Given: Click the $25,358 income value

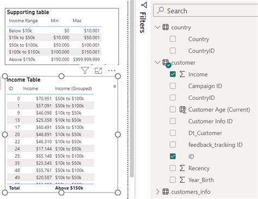Looking at the screenshot, I should [44, 120].
